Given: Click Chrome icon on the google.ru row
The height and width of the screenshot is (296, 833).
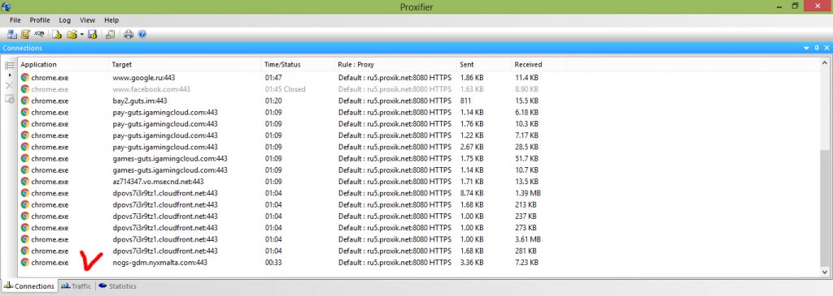Looking at the screenshot, I should (x=24, y=77).
